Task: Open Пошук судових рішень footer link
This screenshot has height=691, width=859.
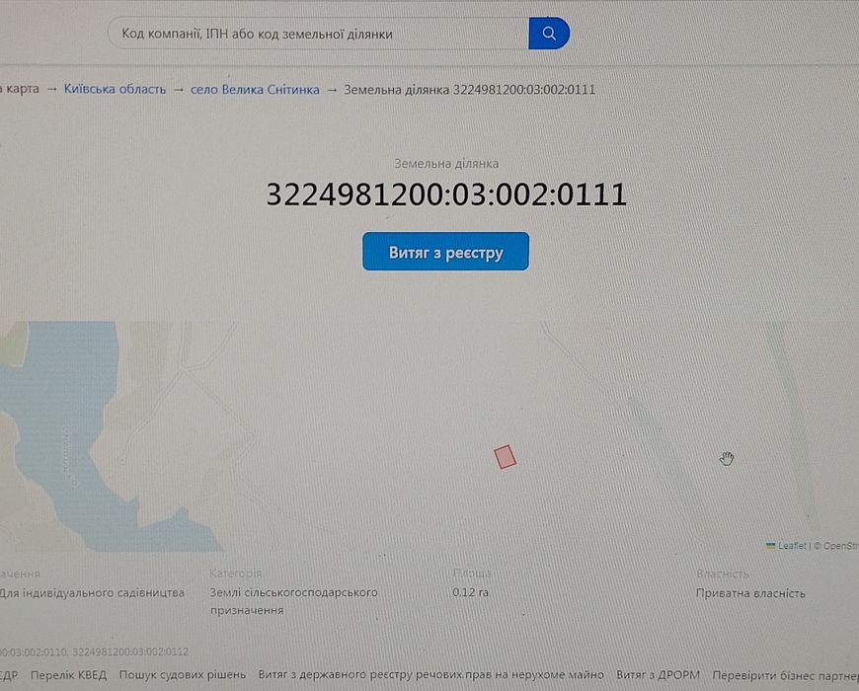Action: pos(183,674)
